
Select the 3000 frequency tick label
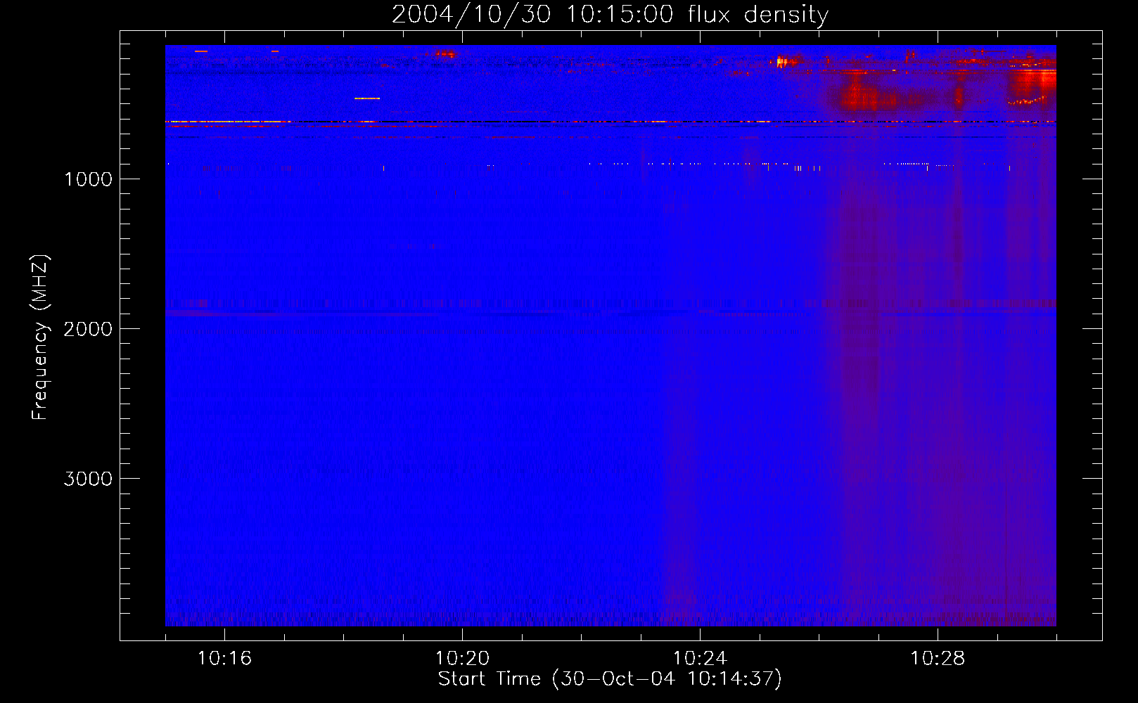pos(88,479)
